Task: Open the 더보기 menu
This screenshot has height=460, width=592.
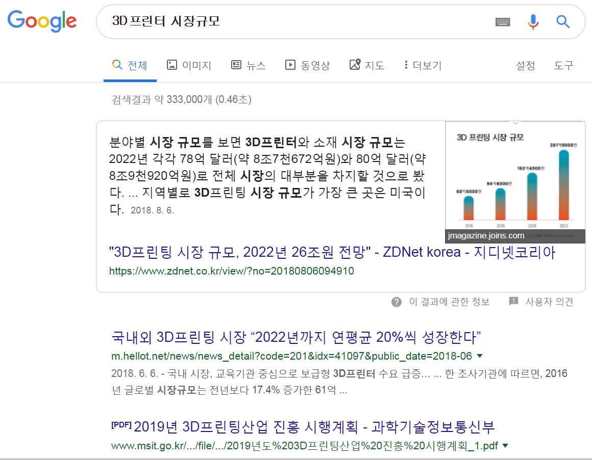Action: pos(423,65)
